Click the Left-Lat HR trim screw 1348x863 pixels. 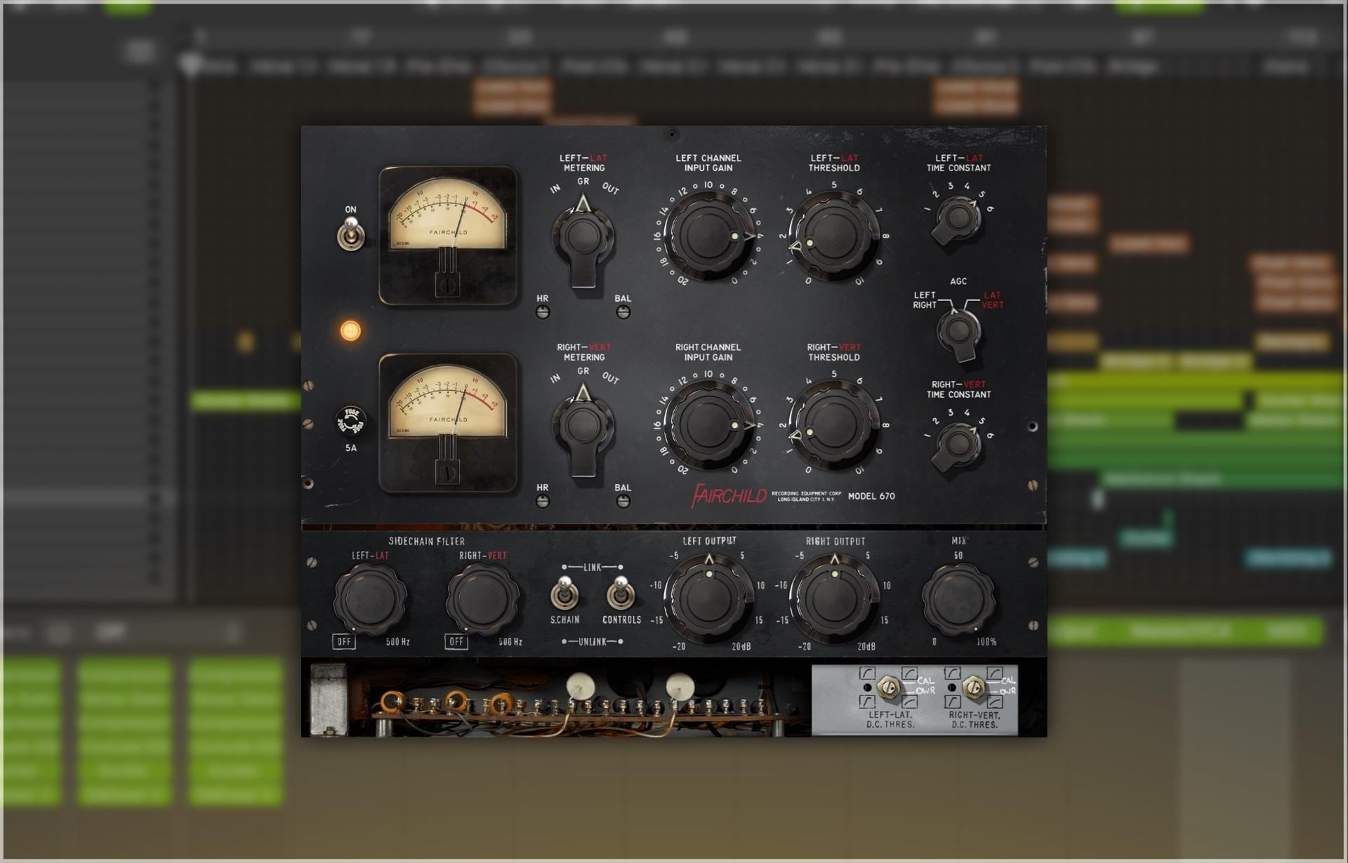(x=543, y=312)
